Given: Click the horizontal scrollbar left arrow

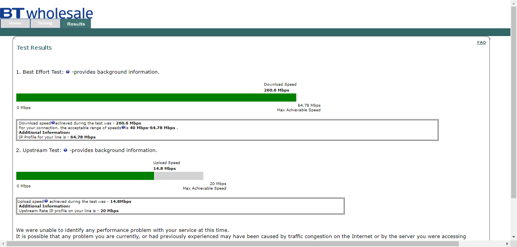Looking at the screenshot, I should pos(3,244).
